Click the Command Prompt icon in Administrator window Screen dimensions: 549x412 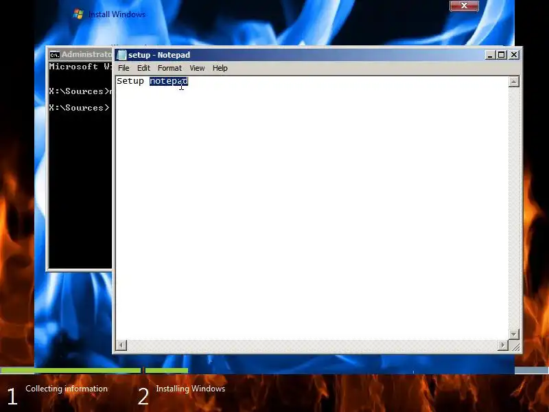pos(55,55)
